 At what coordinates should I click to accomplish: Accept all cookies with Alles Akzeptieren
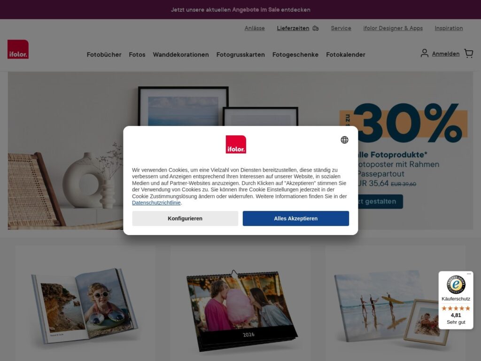tap(296, 218)
